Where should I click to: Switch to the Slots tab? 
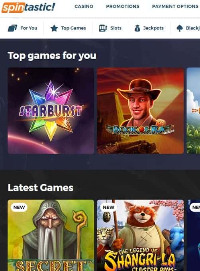click(110, 28)
